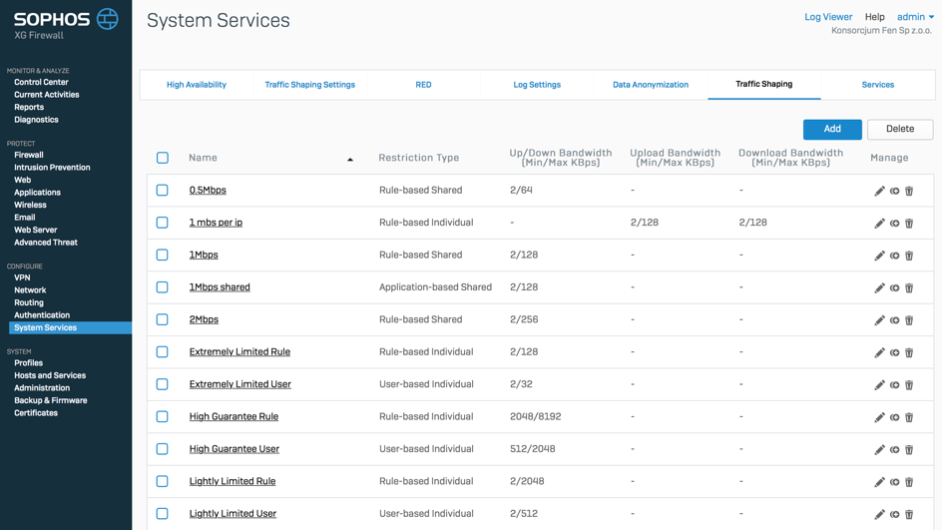Click the Sophos globe logo
This screenshot has width=942, height=530.
click(x=108, y=18)
